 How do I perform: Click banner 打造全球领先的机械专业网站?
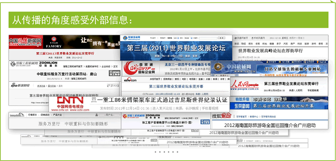292,69
